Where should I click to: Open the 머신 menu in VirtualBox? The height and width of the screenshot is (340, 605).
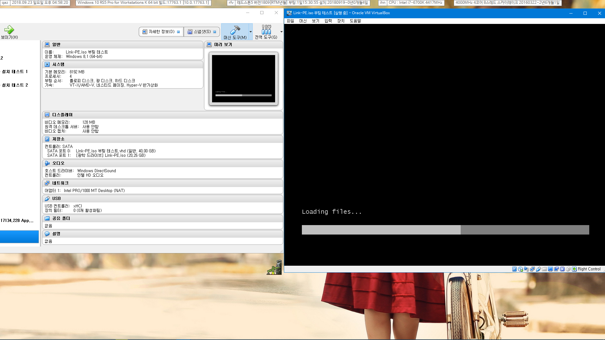point(302,21)
